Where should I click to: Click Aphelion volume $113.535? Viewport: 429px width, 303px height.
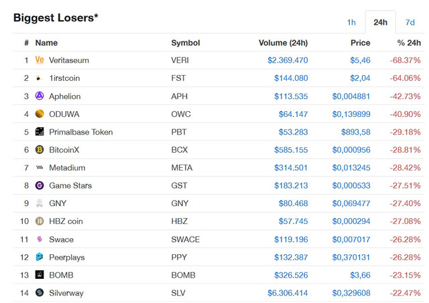291,96
